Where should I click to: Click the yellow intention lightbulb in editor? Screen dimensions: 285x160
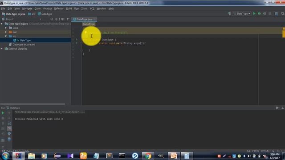coord(85,32)
